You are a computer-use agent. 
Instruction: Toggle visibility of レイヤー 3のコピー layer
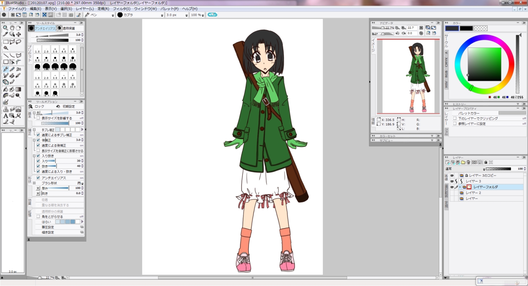pos(452,176)
